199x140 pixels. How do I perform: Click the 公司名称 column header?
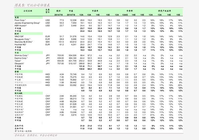click(x=28, y=11)
